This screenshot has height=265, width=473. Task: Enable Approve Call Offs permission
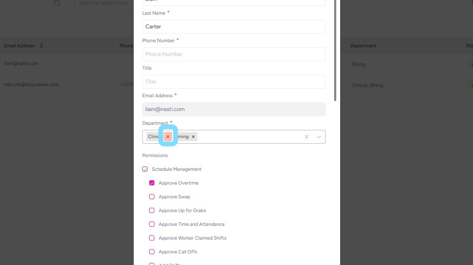pyautogui.click(x=152, y=252)
